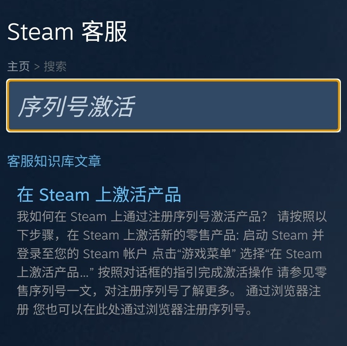Screen dimensions: 347x346
Task: Select the "搜索" breadcrumb item
Action: [55, 67]
